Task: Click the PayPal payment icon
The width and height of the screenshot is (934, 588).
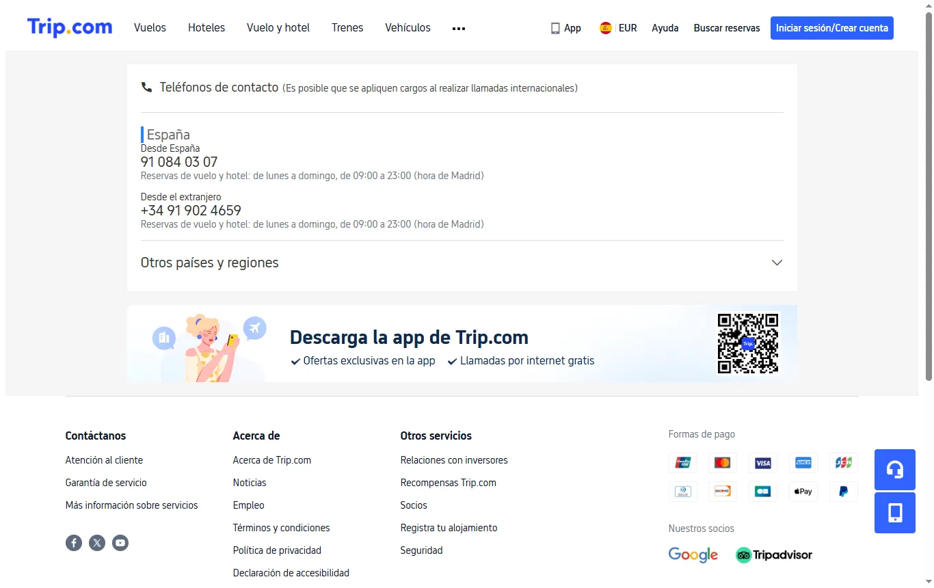Action: [x=844, y=491]
